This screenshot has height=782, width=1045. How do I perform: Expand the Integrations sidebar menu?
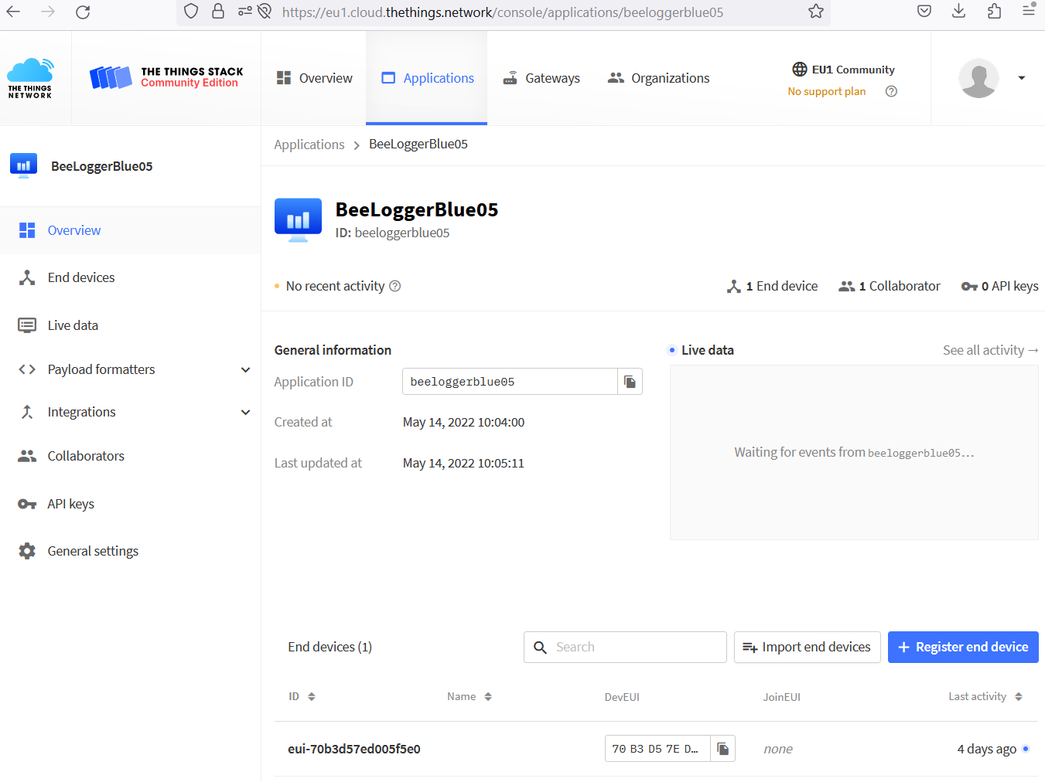pyautogui.click(x=245, y=413)
